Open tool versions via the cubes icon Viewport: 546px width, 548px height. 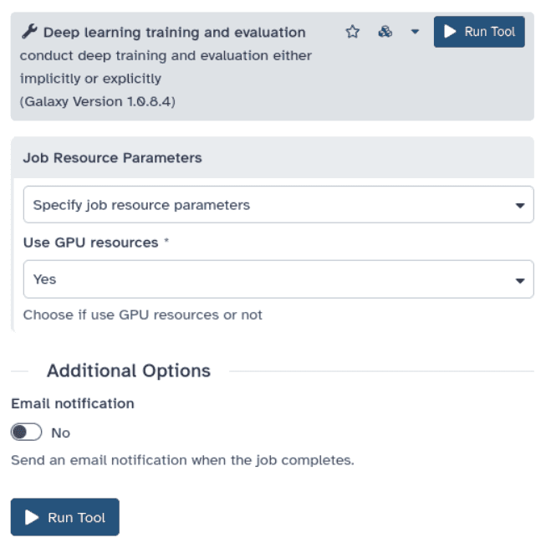[385, 32]
